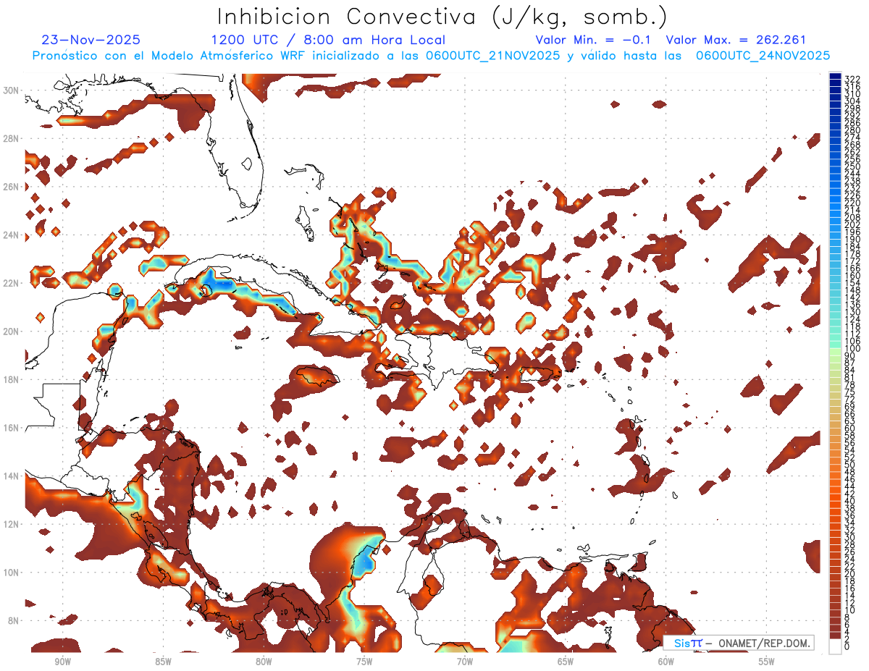Click the '20N' latitude label
This screenshot has height=671, width=869.
tap(11, 331)
